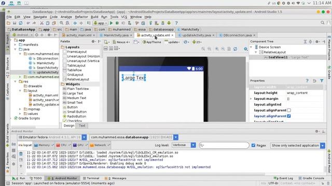Click the Synchronize toolbar icon

tap(21, 23)
